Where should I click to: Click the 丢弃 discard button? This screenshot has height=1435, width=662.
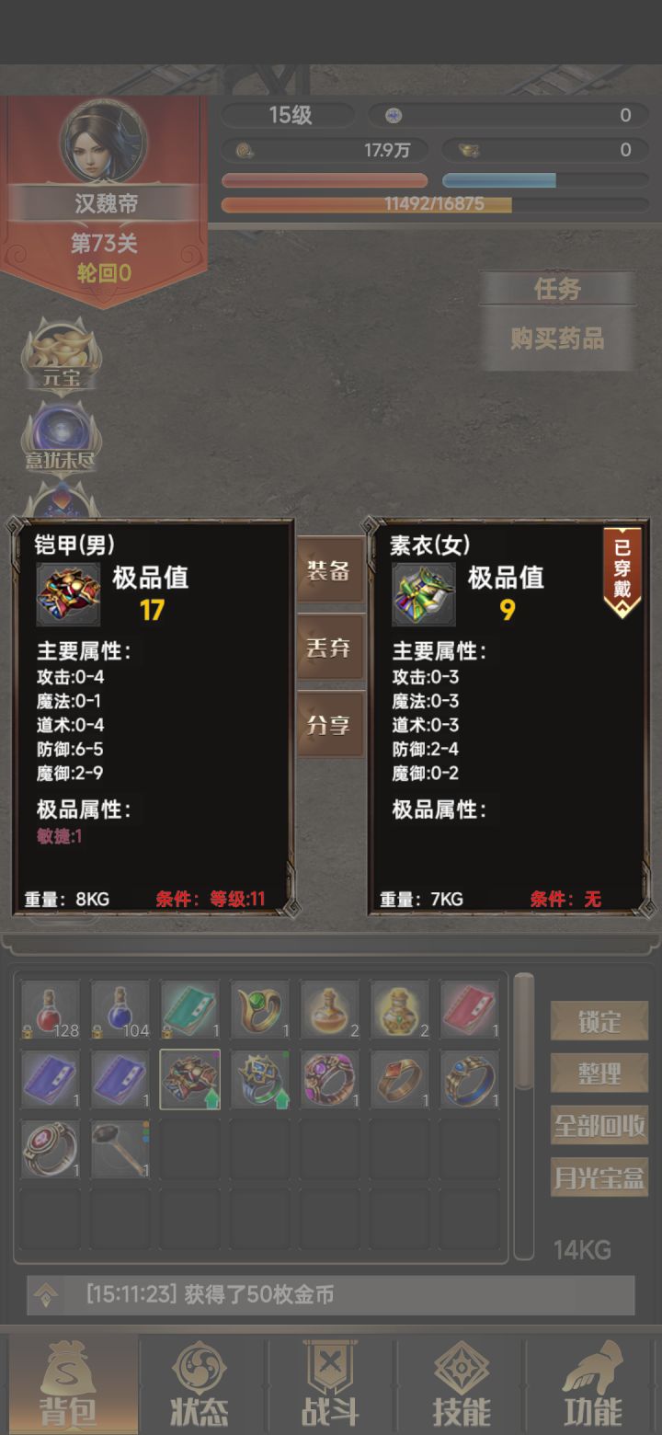pyautogui.click(x=329, y=648)
